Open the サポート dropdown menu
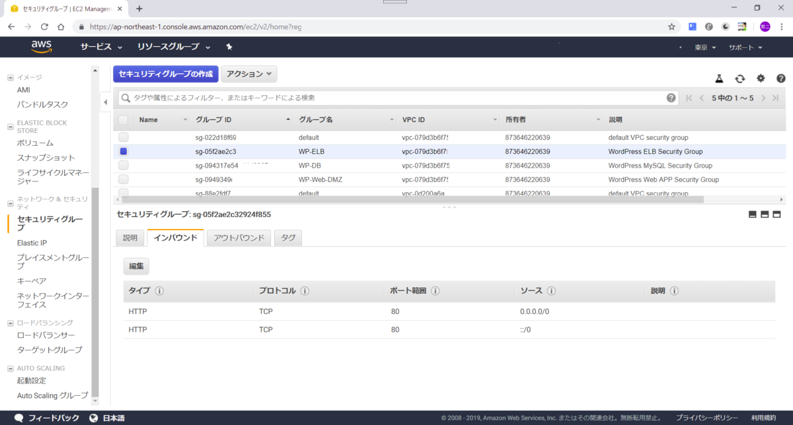 tap(745, 48)
